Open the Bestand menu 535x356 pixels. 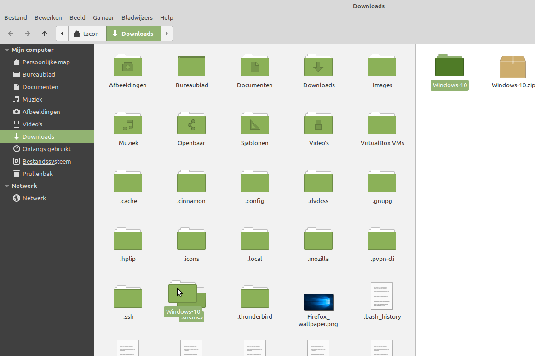pyautogui.click(x=16, y=17)
